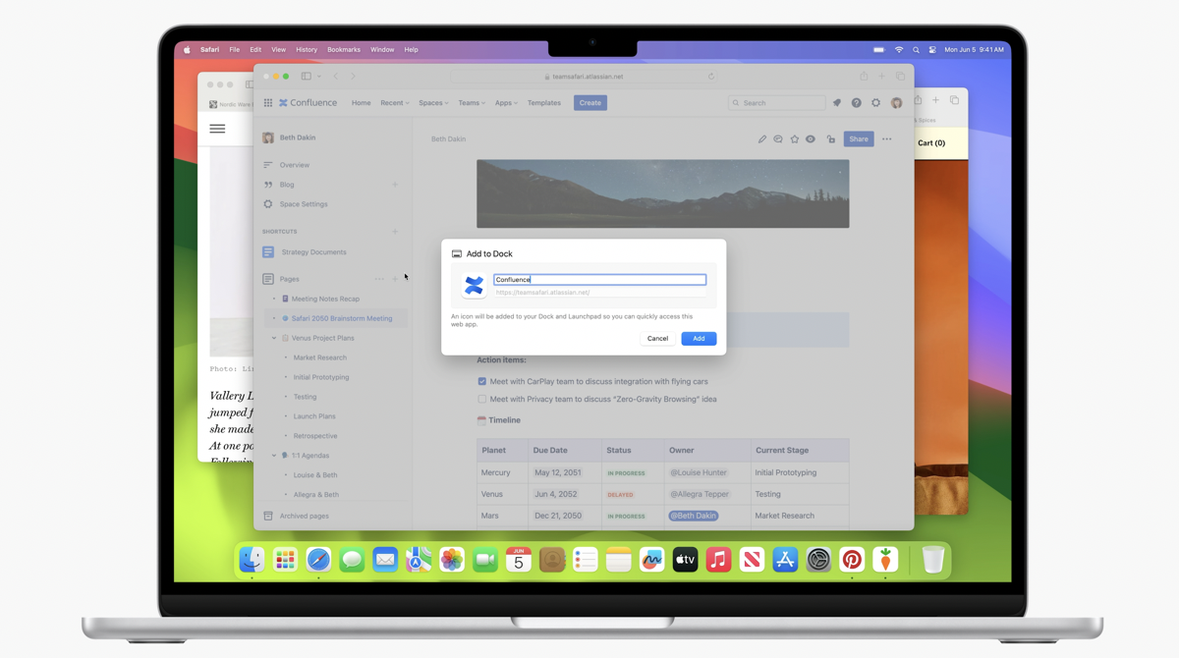This screenshot has width=1179, height=658.
Task: Click the Add button in dialog
Action: click(699, 338)
